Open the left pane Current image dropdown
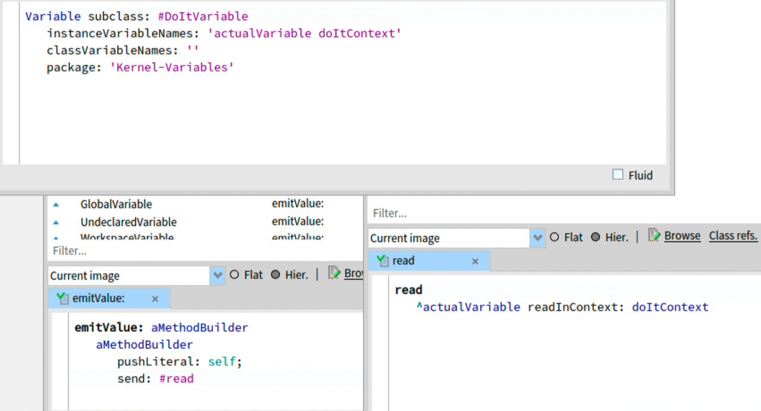The width and height of the screenshot is (761, 411). coord(218,275)
